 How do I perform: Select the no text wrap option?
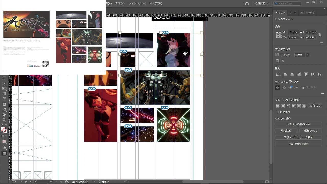tap(278, 87)
